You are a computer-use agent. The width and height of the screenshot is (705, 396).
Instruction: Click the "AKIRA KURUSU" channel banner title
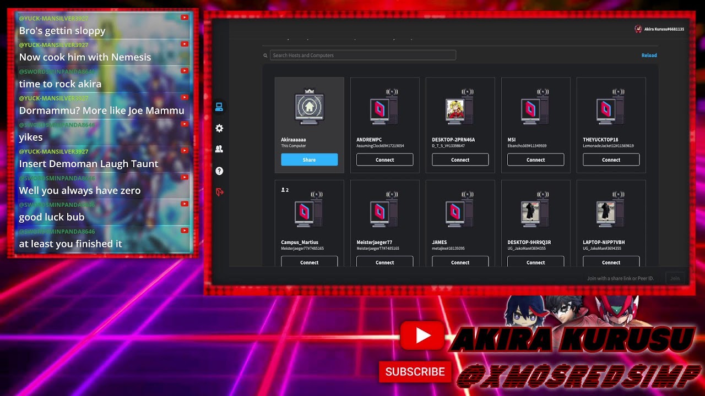[573, 340]
